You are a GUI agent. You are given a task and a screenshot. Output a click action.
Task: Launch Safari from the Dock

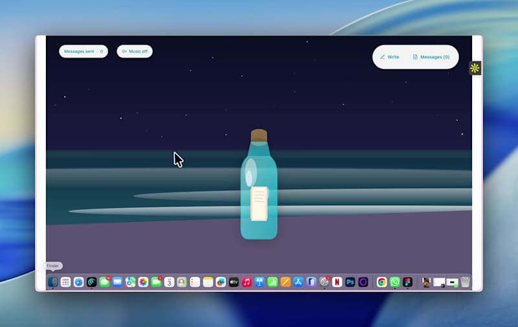pyautogui.click(x=78, y=282)
